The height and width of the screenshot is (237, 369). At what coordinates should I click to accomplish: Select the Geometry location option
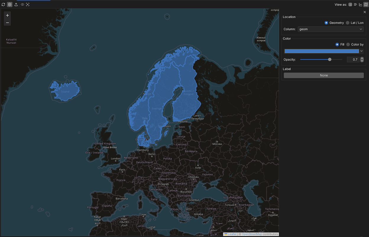pyautogui.click(x=334, y=23)
